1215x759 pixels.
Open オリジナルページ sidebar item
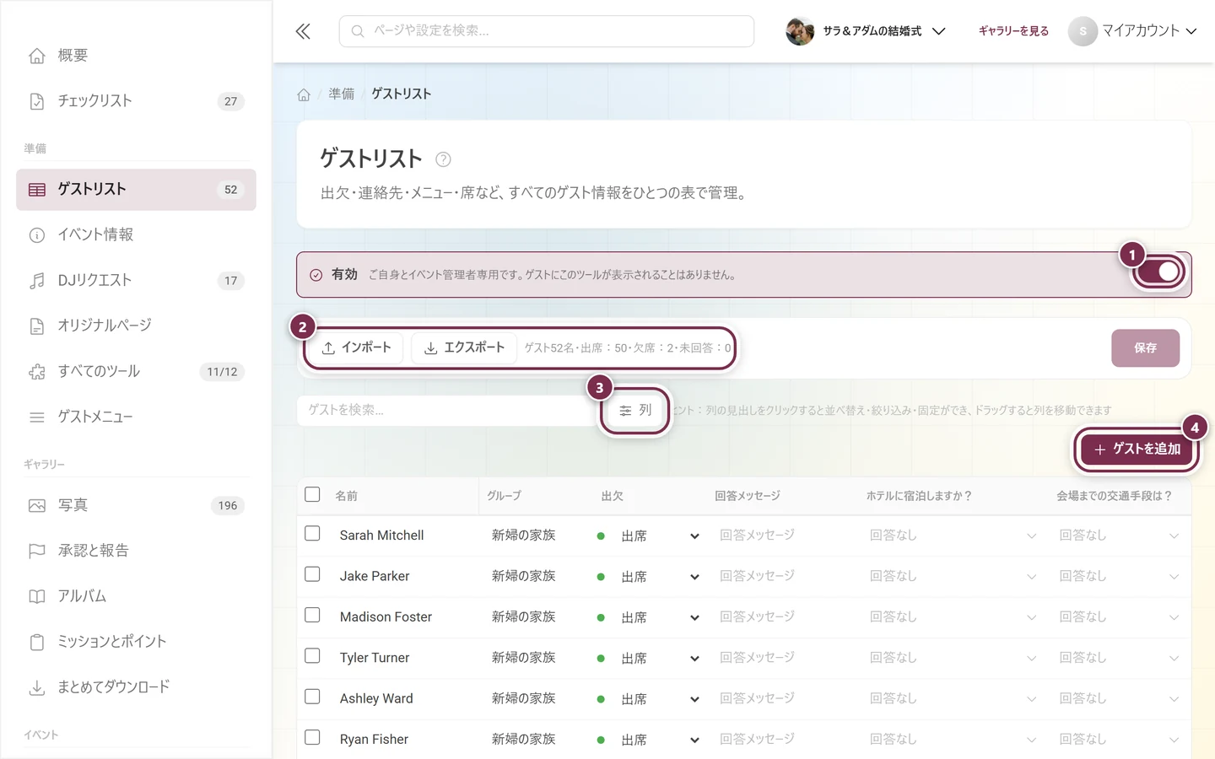tap(136, 326)
